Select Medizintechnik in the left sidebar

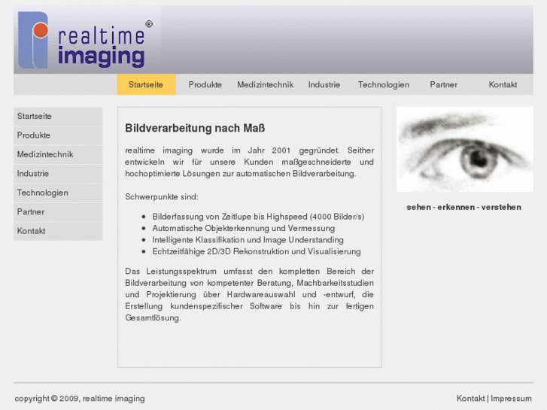[x=58, y=154]
